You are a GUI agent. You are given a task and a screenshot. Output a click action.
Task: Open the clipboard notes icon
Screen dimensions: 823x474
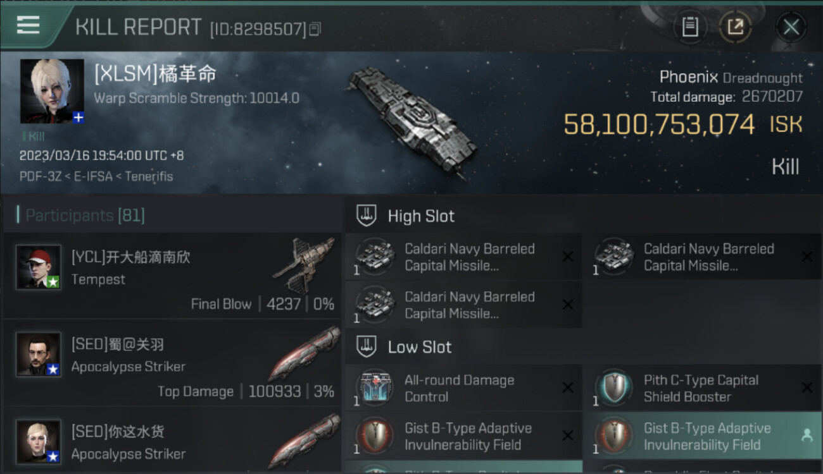689,27
